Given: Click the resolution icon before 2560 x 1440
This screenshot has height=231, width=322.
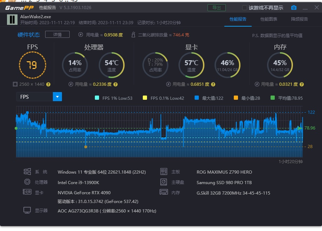Looking at the screenshot, I should [x=15, y=84].
